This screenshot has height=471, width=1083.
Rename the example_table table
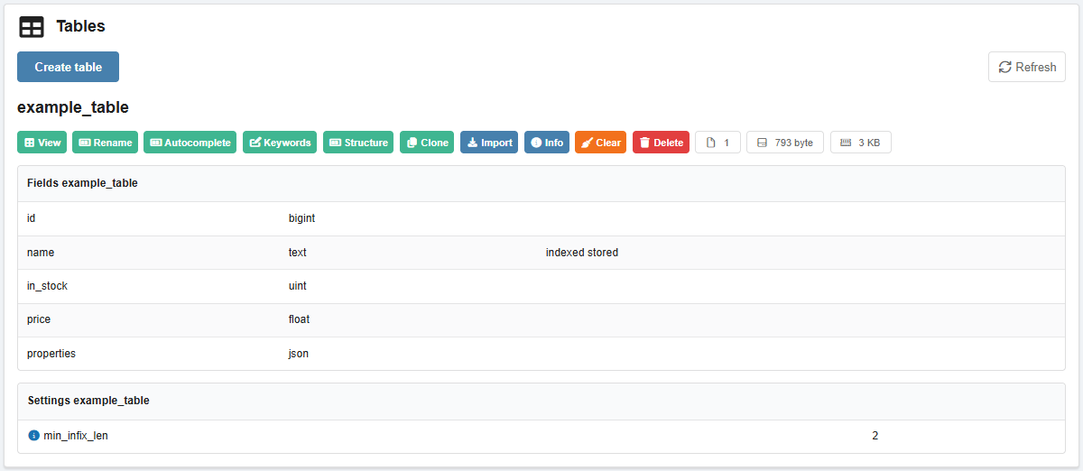coord(105,143)
